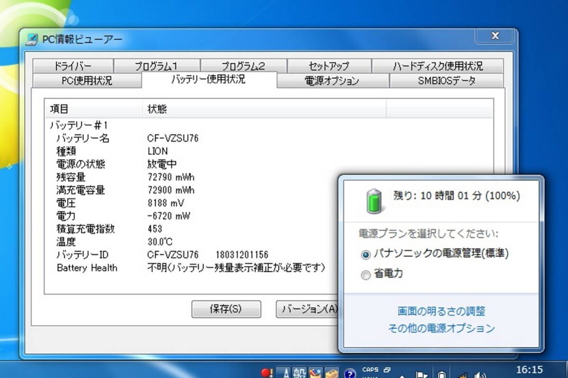The height and width of the screenshot is (378, 568).
Task: Click the -6720 mW power value
Action: [x=169, y=216]
